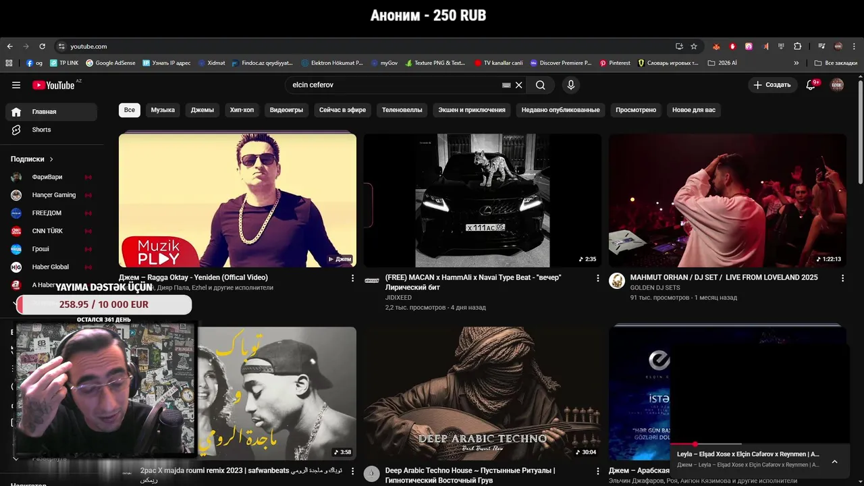Open the Все закладки folder
Viewport: 864px width, 486px height.
pos(836,63)
